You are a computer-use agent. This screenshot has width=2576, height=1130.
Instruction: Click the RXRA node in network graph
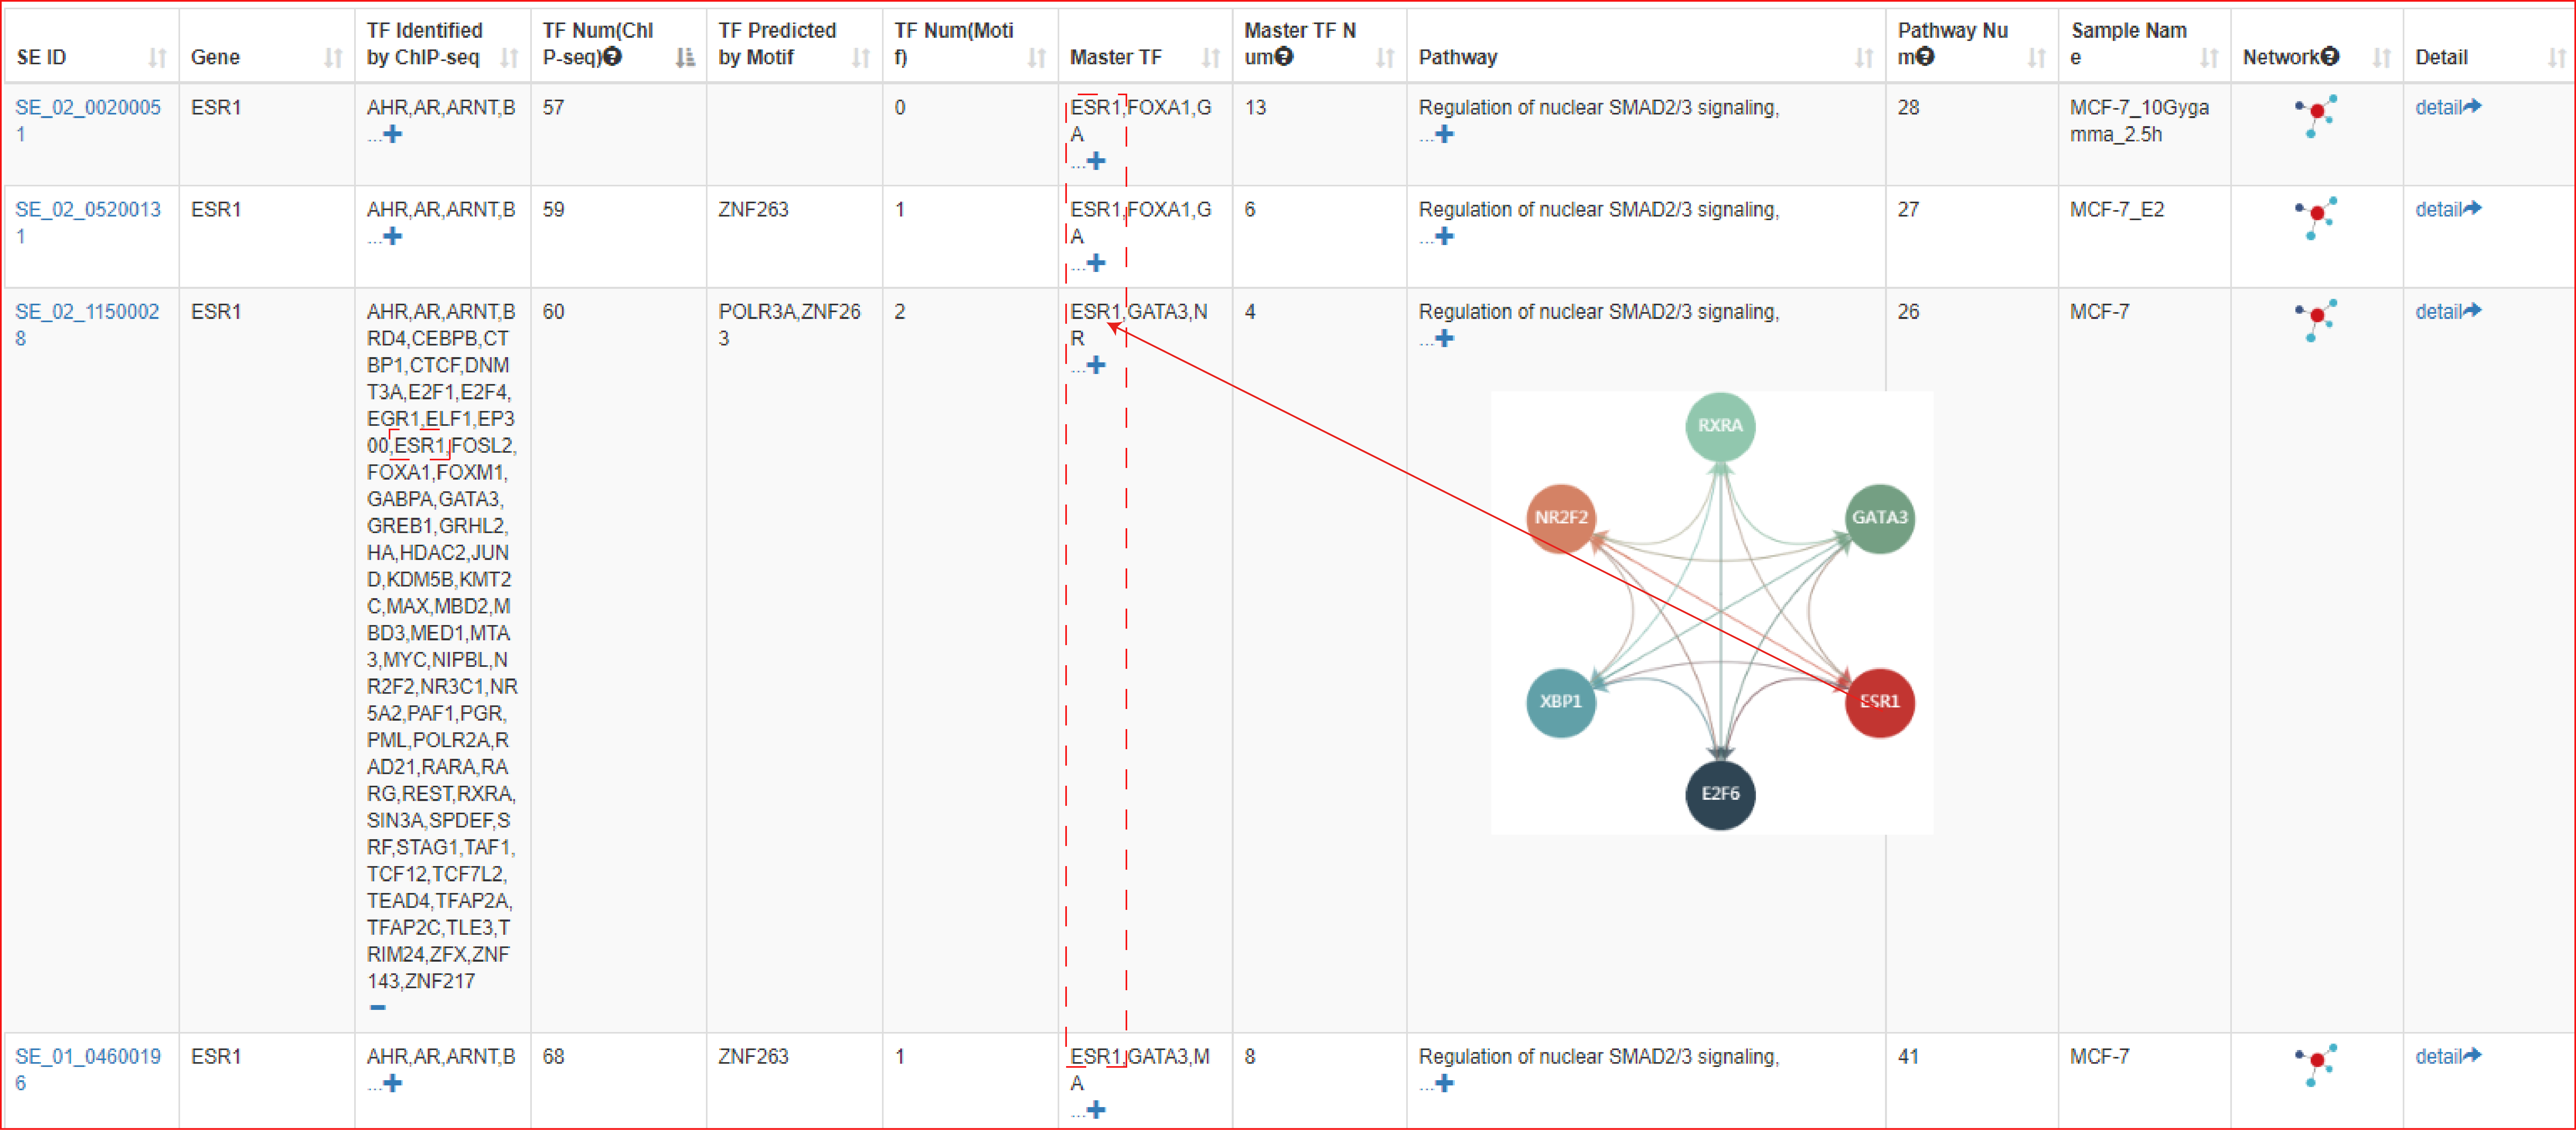click(1720, 426)
